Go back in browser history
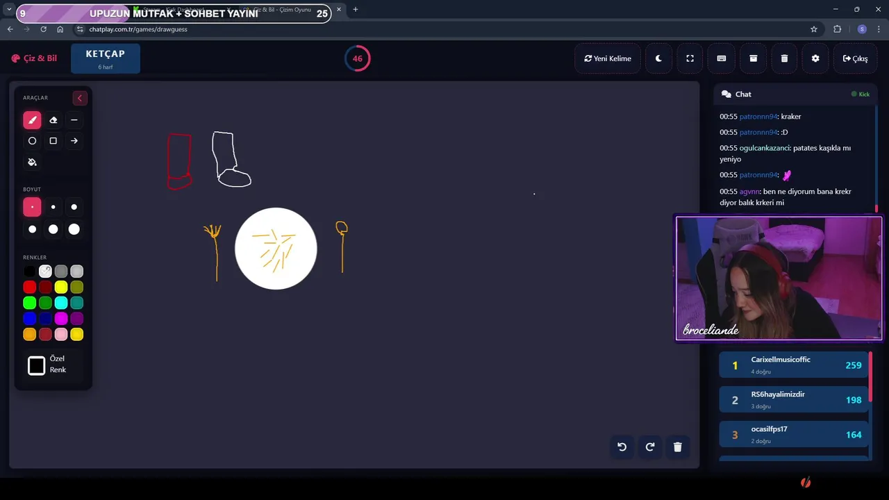 click(x=10, y=29)
